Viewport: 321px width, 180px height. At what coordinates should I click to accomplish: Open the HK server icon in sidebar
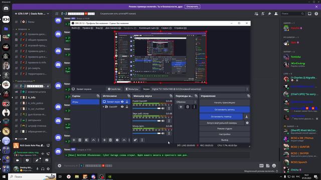pos(6,103)
